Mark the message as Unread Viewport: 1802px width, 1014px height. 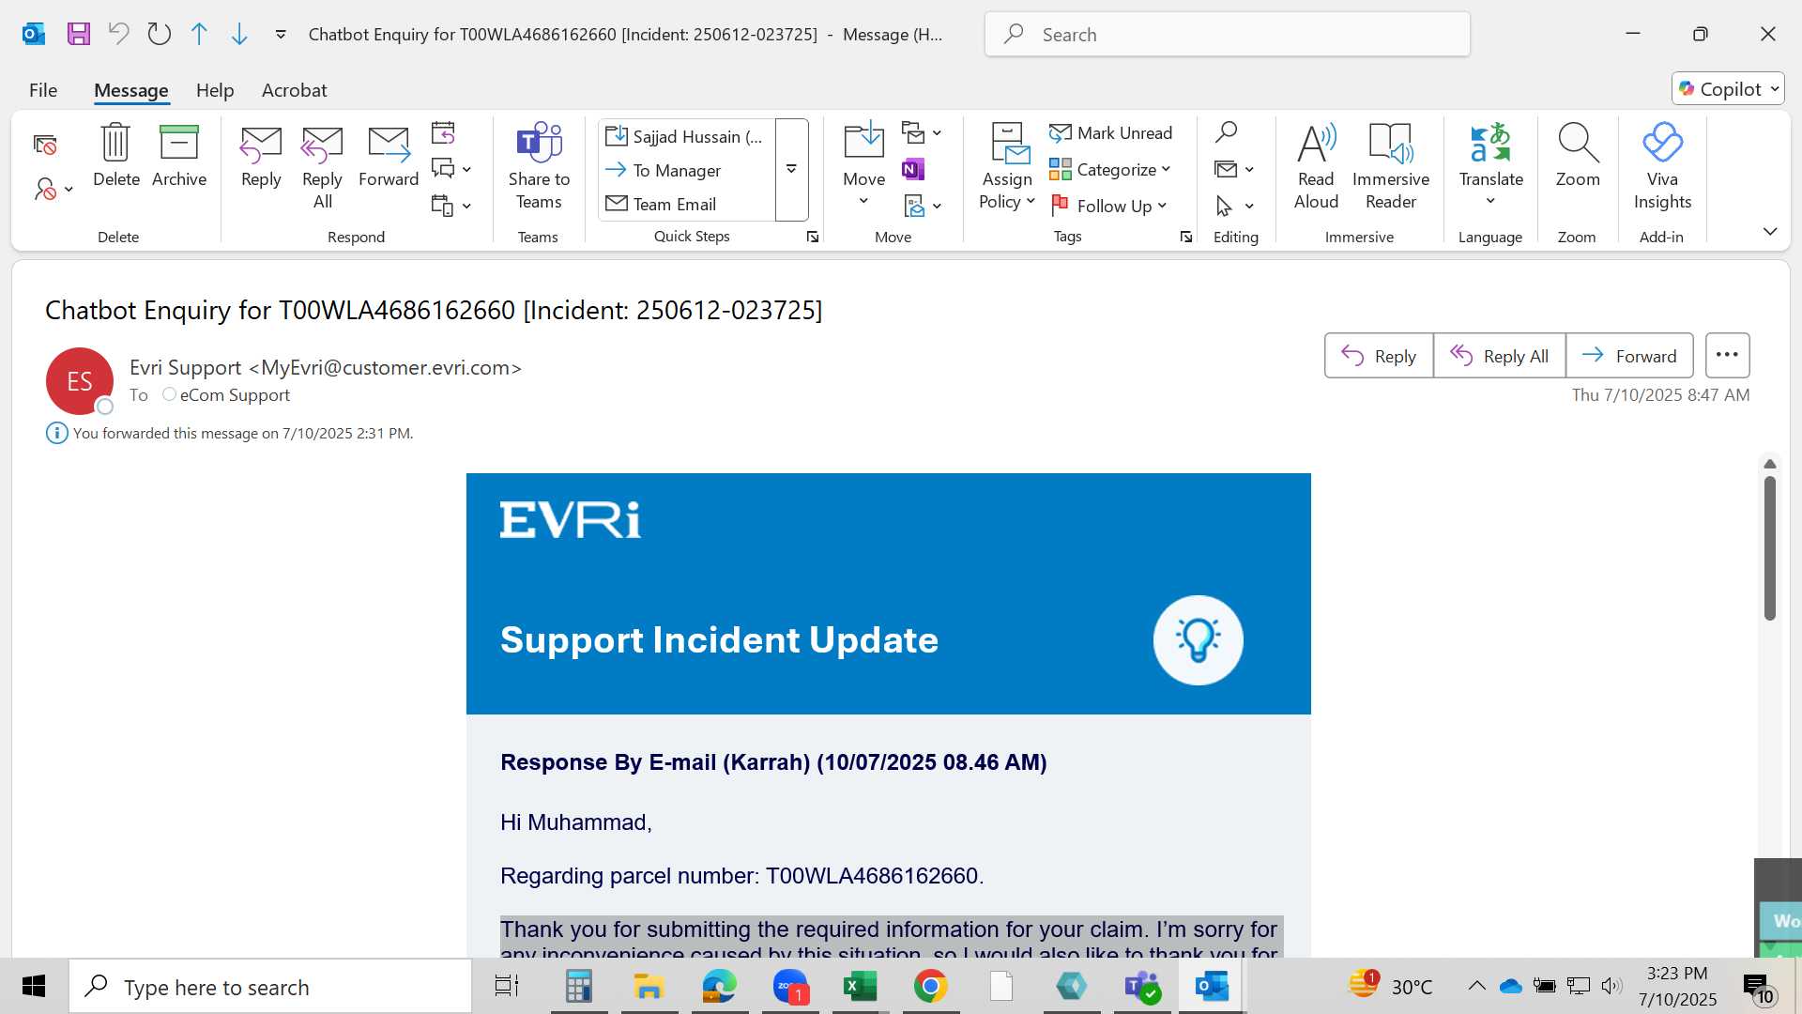coord(1111,133)
